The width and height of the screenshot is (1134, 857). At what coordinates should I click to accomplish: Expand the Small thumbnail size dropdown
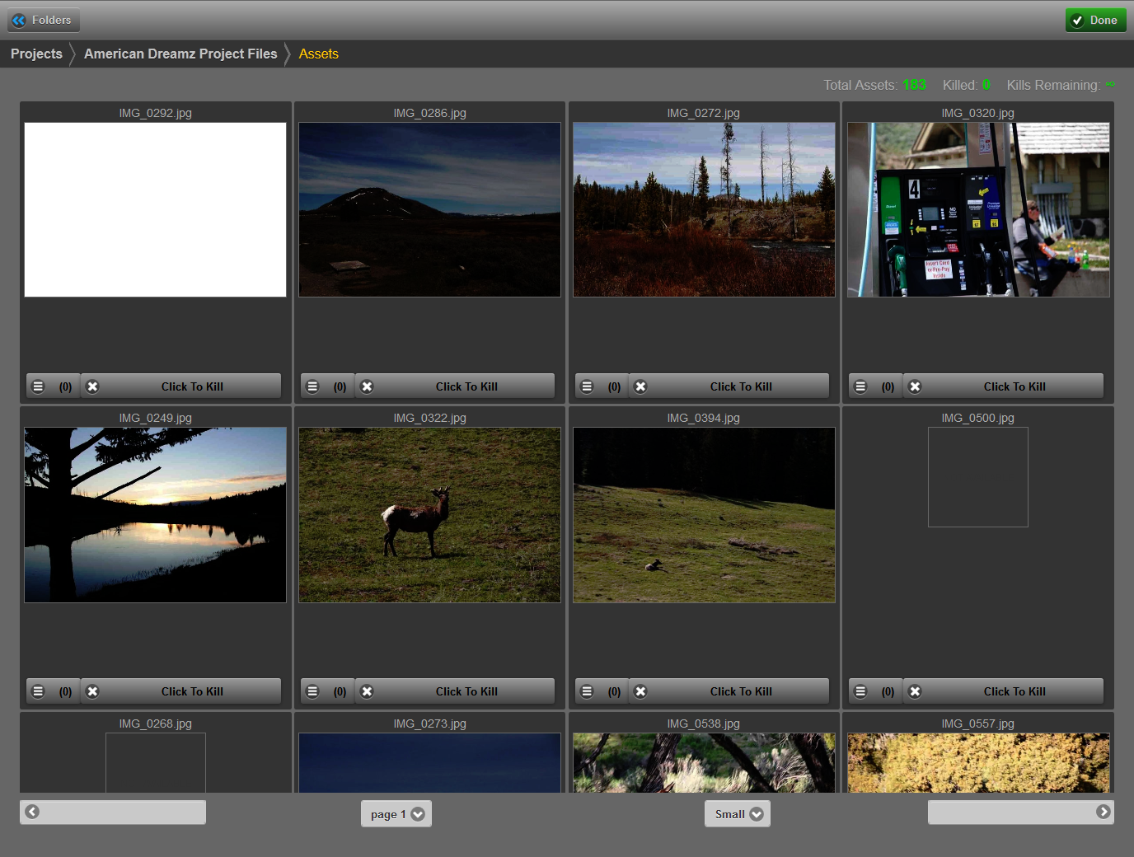coord(738,814)
